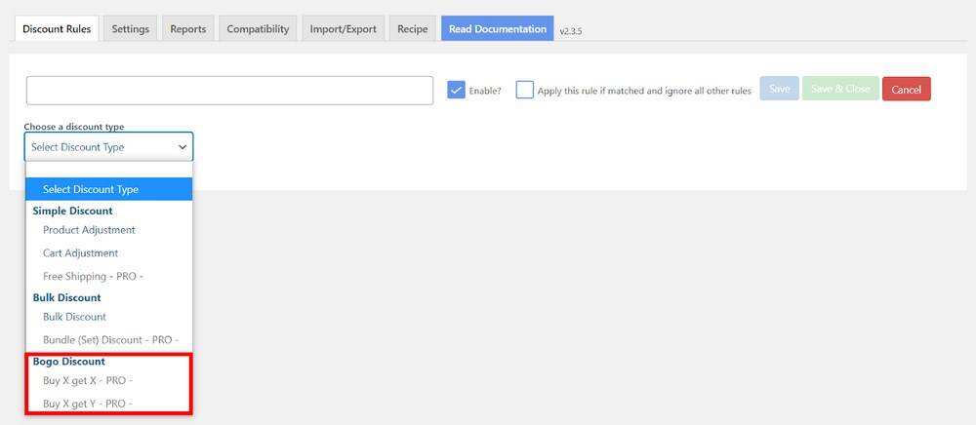This screenshot has width=976, height=425.
Task: Select Product Adjustment from the list
Action: pyautogui.click(x=89, y=230)
